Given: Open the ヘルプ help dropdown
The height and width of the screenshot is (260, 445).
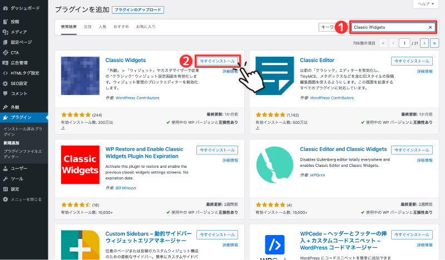Looking at the screenshot, I should pos(426,4).
